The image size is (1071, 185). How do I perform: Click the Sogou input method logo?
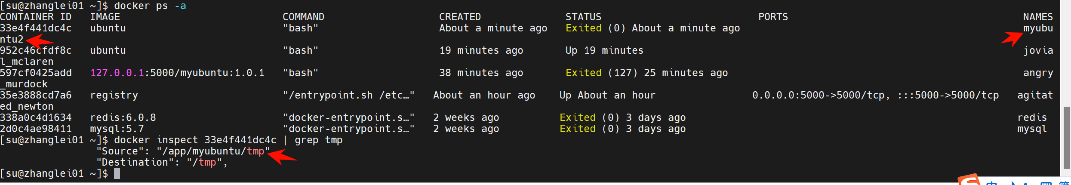[969, 181]
